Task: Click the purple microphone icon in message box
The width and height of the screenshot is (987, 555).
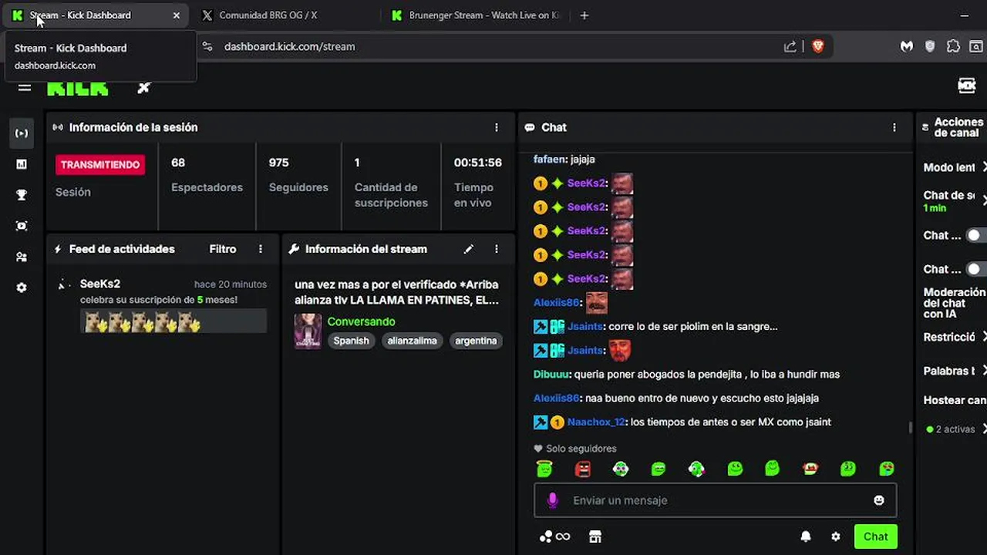Action: [x=552, y=500]
